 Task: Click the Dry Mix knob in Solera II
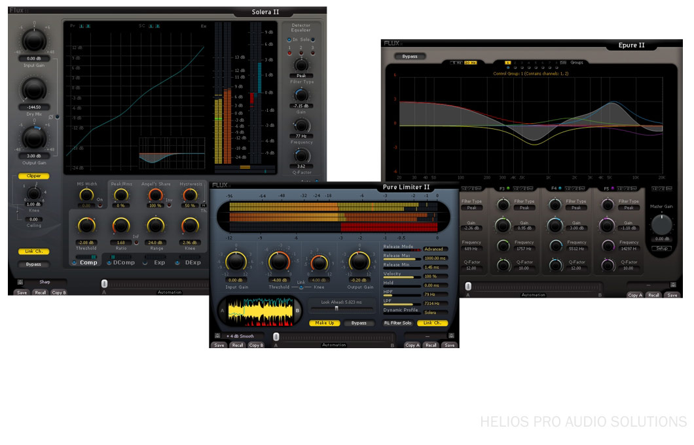34,88
